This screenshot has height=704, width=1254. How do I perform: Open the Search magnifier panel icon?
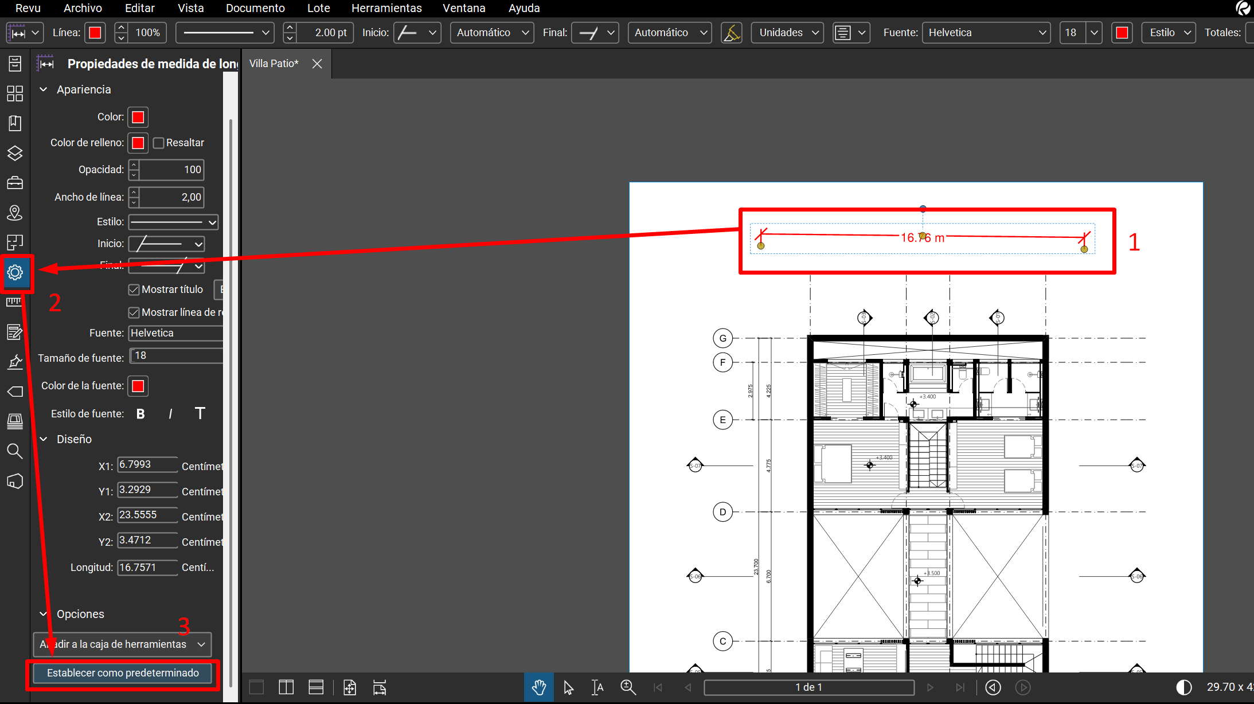pyautogui.click(x=15, y=451)
